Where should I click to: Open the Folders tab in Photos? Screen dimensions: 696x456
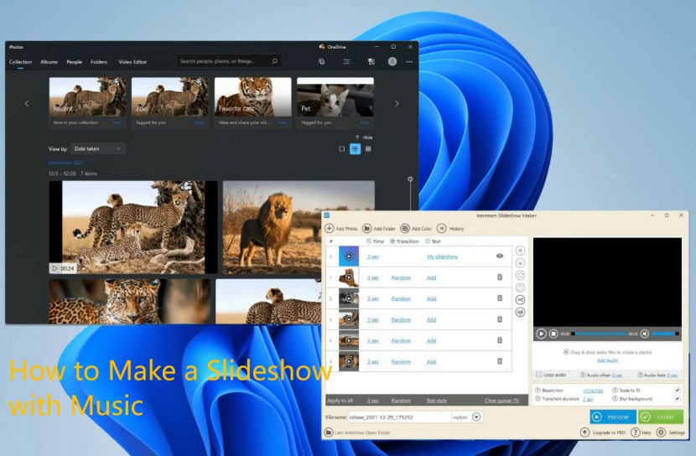(99, 62)
